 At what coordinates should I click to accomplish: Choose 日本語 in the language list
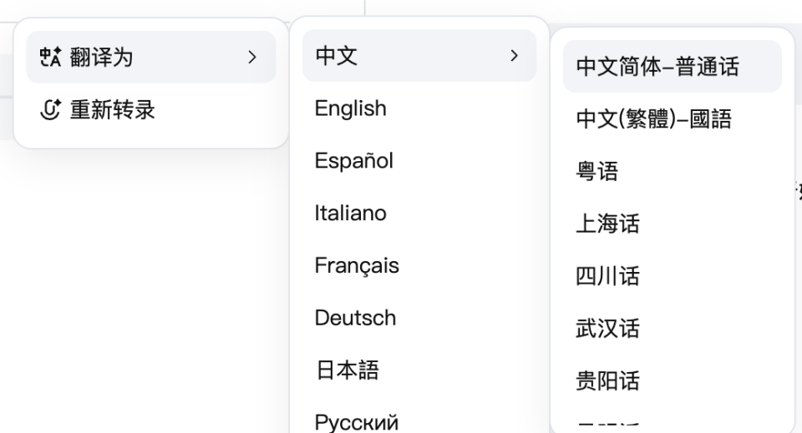[x=419, y=370]
